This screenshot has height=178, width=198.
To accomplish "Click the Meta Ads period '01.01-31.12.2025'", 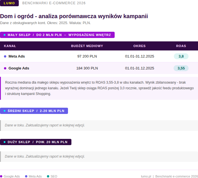I will click(x=139, y=56).
